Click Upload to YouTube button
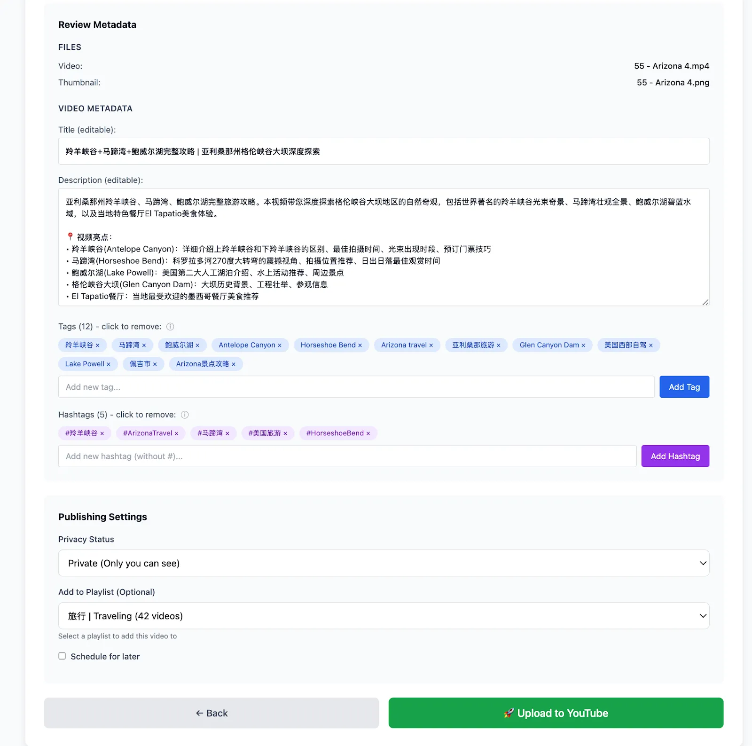The image size is (752, 746). [x=556, y=713]
